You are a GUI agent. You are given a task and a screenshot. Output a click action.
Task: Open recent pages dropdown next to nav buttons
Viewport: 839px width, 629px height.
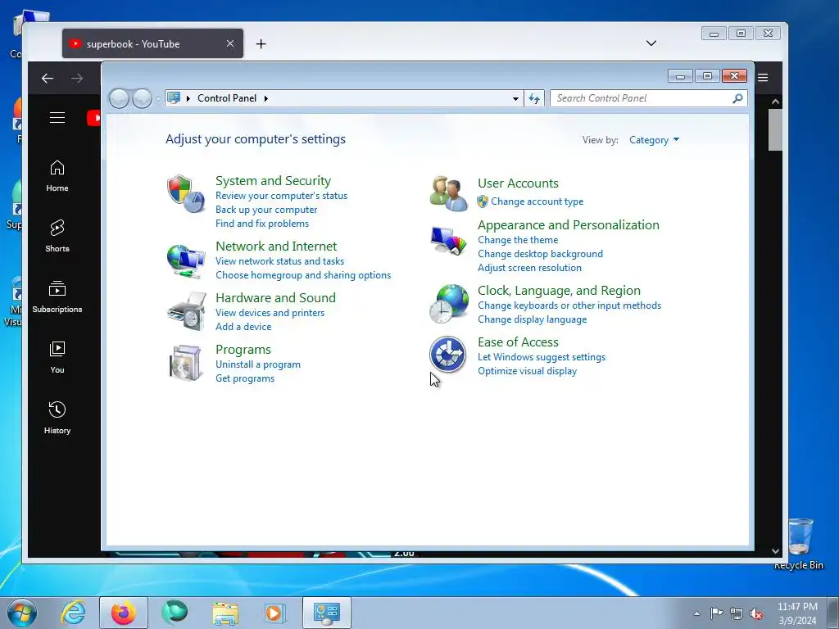(158, 99)
